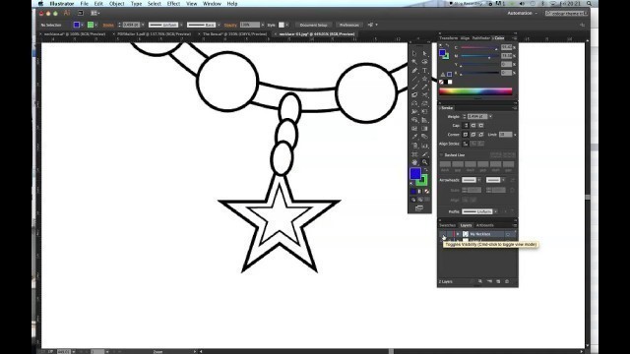
Task: Click the Cyan slider in Color panel
Action: 480,48
